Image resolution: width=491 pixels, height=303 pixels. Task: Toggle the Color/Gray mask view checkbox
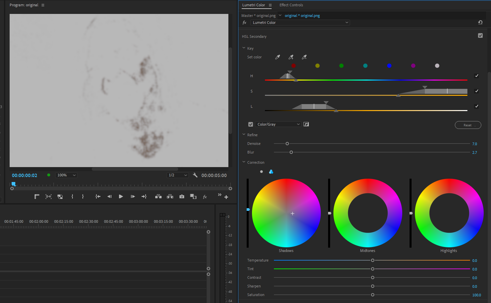(251, 124)
